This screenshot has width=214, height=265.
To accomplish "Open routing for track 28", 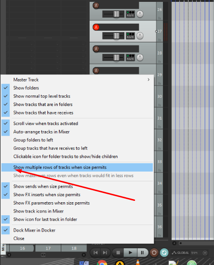I will click(130, 58).
